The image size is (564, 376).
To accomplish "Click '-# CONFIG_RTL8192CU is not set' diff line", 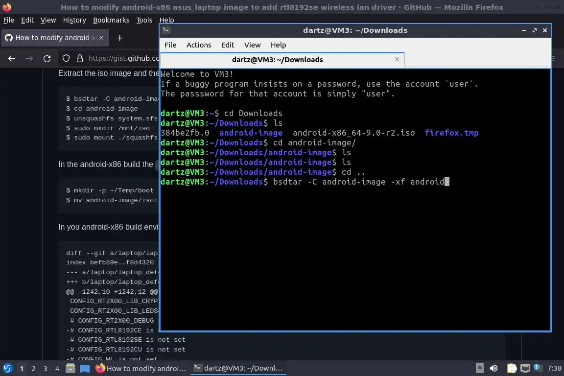I will (126, 350).
